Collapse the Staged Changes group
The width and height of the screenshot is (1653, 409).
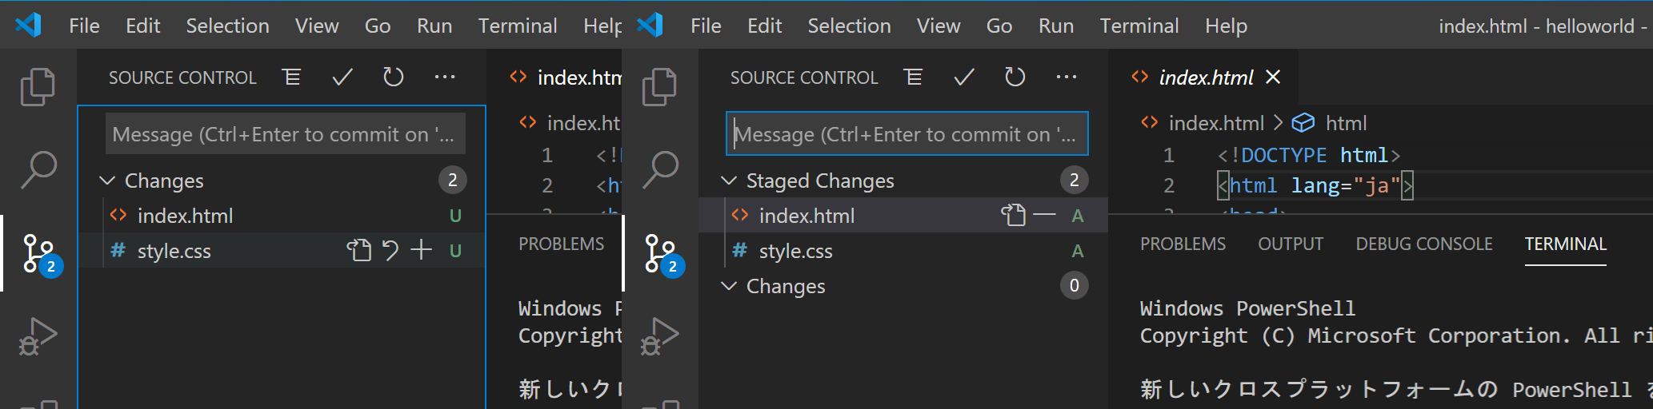(729, 181)
